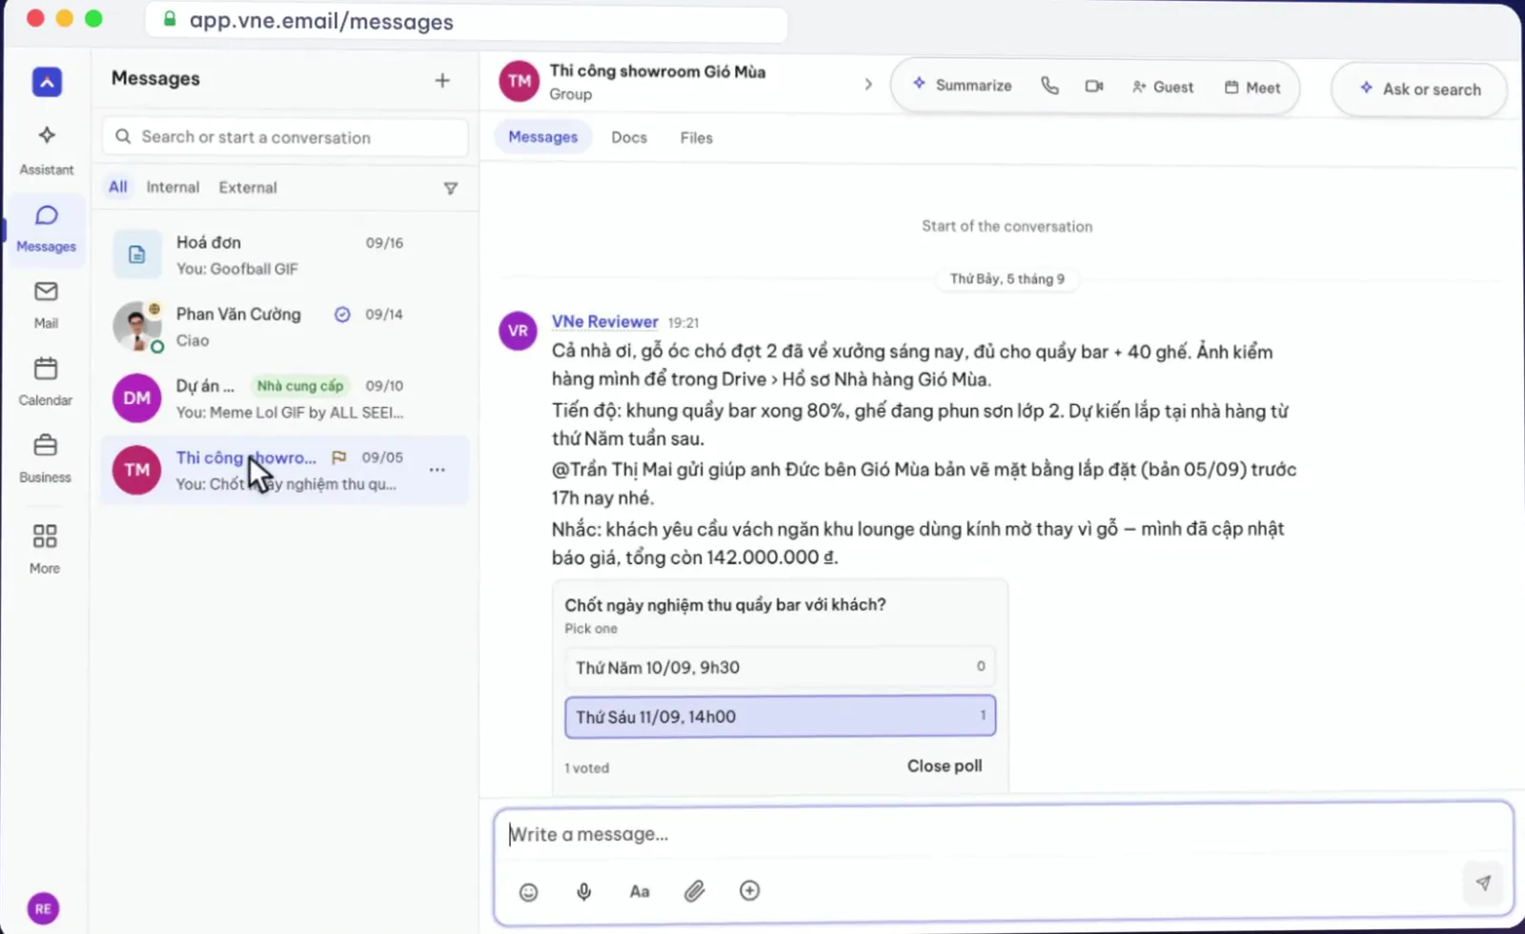Open the emoji picker in composer
1525x934 pixels.
click(528, 892)
